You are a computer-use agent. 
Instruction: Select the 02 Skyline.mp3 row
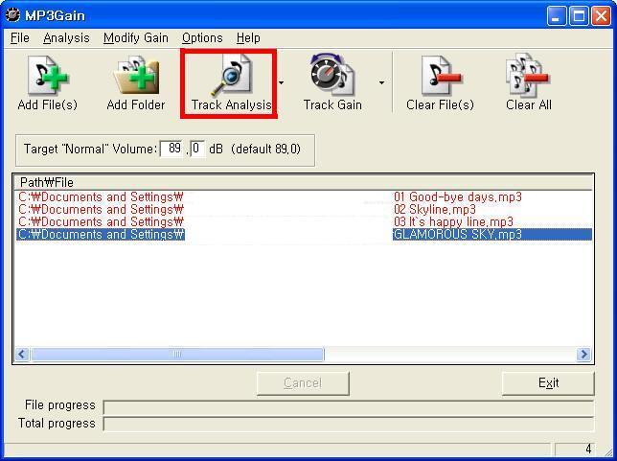coord(304,210)
